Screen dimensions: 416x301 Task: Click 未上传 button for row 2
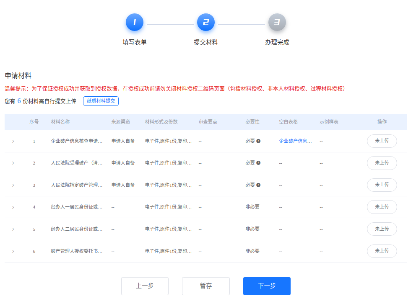coord(382,163)
